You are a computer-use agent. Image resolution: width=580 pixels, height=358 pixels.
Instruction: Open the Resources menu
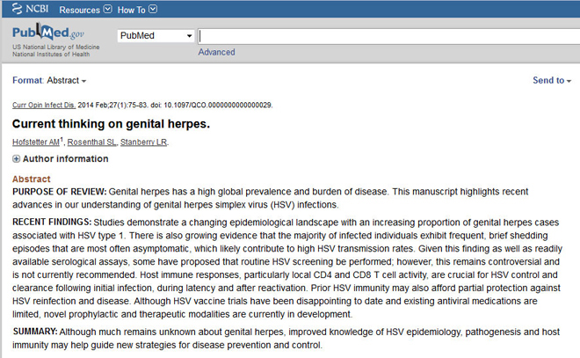[85, 10]
